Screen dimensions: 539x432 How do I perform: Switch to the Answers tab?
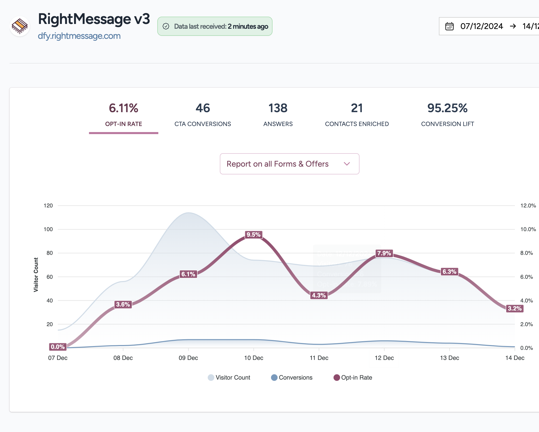coord(278,115)
